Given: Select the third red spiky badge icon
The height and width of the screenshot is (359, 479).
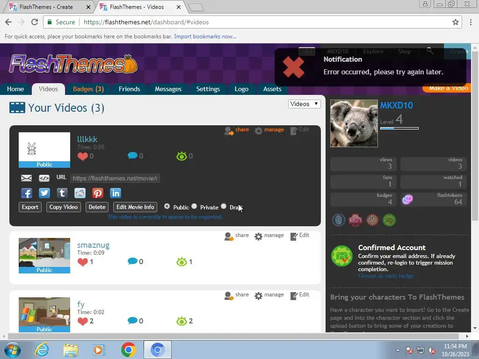Looking at the screenshot, I should pyautogui.click(x=372, y=220).
